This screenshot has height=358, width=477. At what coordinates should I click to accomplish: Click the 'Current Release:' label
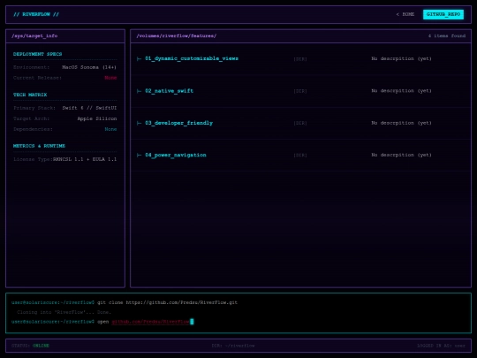pos(37,78)
